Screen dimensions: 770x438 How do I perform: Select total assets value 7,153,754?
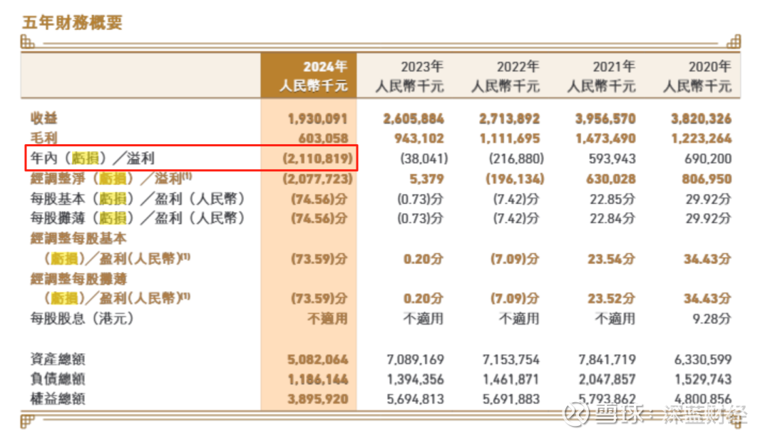[511, 360]
